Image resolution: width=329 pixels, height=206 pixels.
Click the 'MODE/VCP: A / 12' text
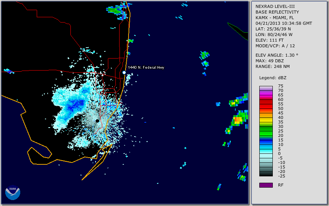click(x=275, y=46)
